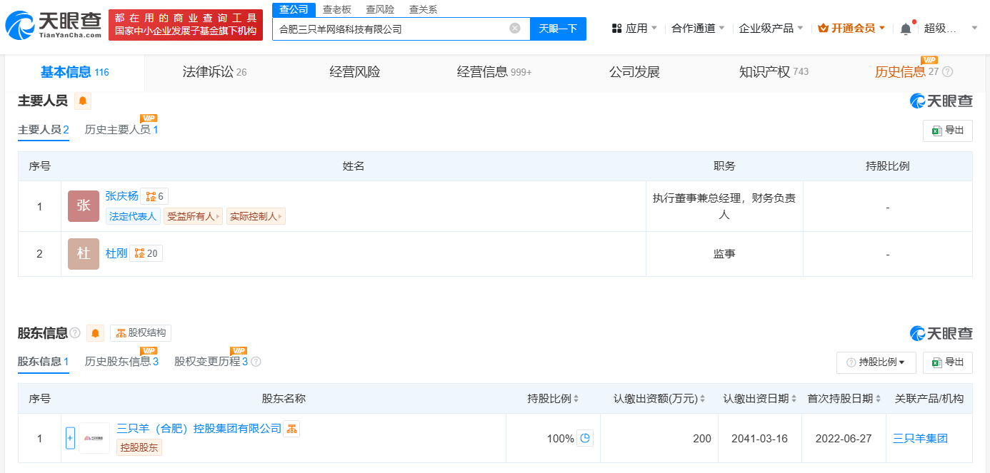Expand the shareholder row with plus button
The height and width of the screenshot is (473, 990).
(x=70, y=438)
